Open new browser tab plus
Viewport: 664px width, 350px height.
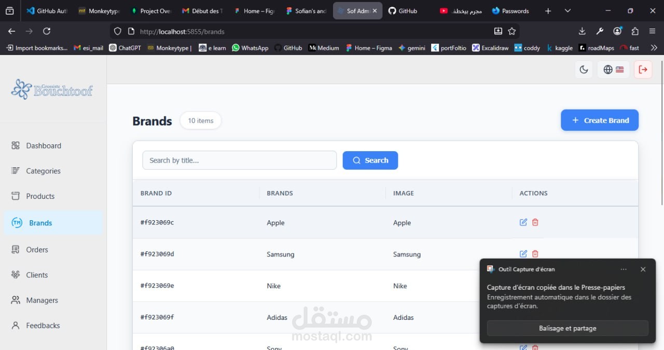(548, 11)
